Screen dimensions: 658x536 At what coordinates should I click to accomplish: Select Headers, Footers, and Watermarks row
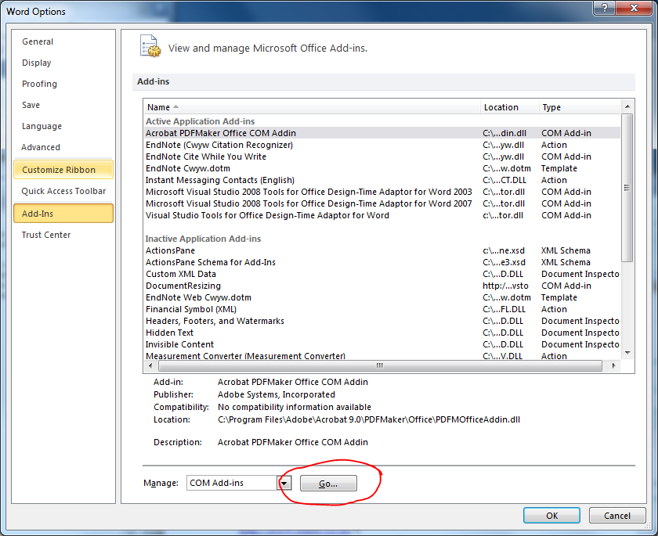[x=382, y=321]
